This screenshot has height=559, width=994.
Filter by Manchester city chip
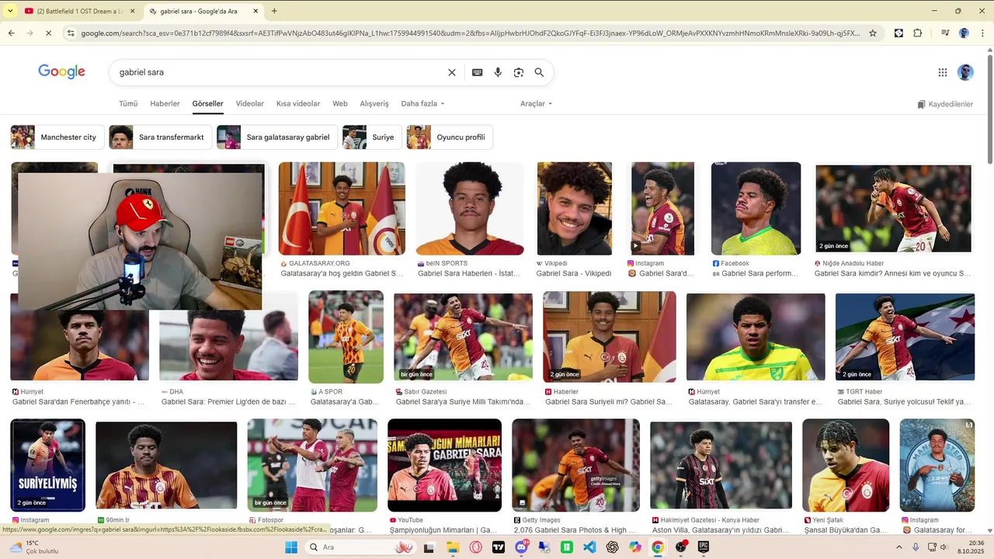tap(57, 137)
